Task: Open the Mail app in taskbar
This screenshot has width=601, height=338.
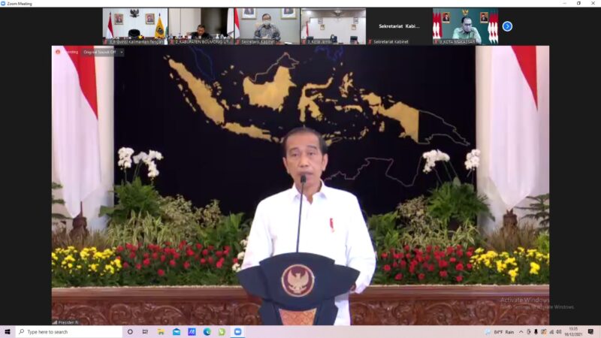Action: pyautogui.click(x=177, y=331)
